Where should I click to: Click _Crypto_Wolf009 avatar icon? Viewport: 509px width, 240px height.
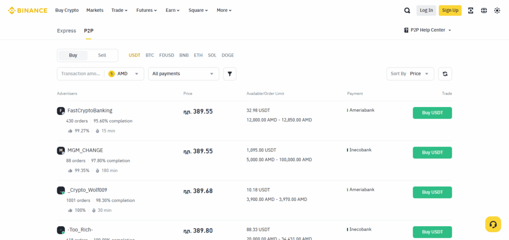(61, 190)
